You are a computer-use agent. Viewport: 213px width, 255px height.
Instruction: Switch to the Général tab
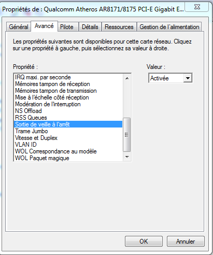tap(19, 27)
